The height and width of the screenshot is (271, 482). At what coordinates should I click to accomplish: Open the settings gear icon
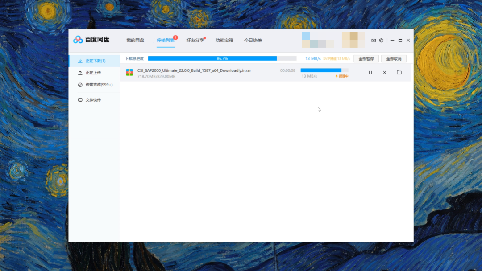click(381, 40)
